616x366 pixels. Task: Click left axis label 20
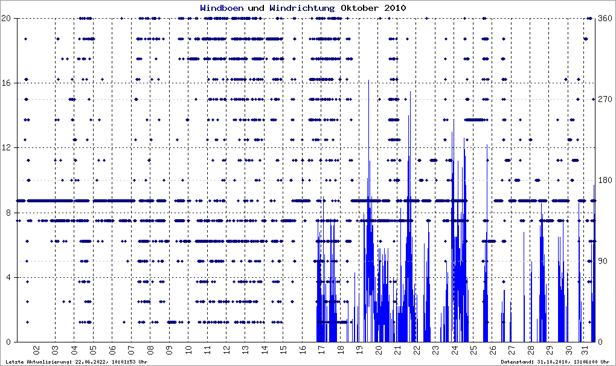pyautogui.click(x=6, y=18)
